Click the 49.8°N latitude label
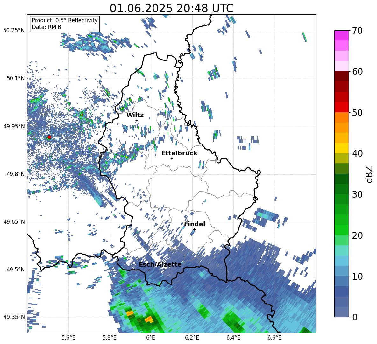The image size is (377, 344). pyautogui.click(x=15, y=174)
